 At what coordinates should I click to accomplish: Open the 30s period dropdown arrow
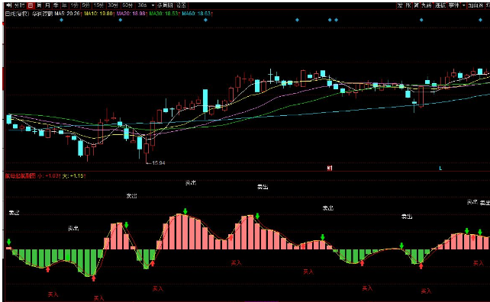tap(153, 5)
